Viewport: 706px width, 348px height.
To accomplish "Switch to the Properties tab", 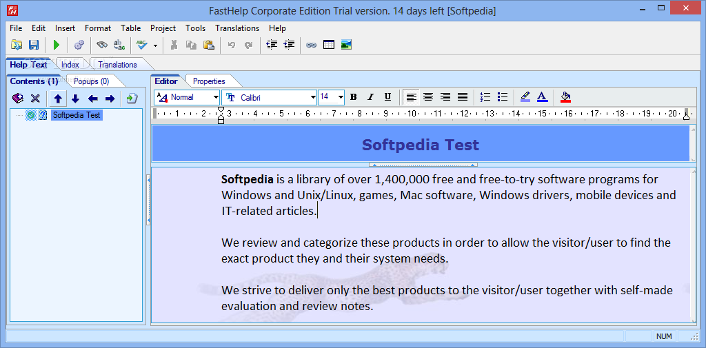I will click(x=209, y=81).
